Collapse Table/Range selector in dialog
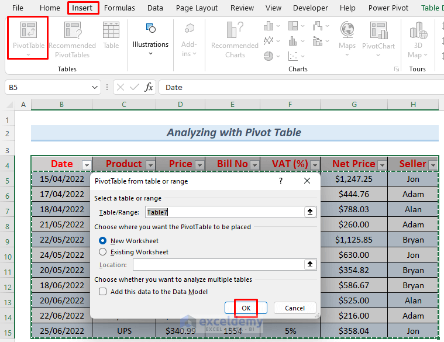This screenshot has width=444, height=342. pyautogui.click(x=310, y=212)
